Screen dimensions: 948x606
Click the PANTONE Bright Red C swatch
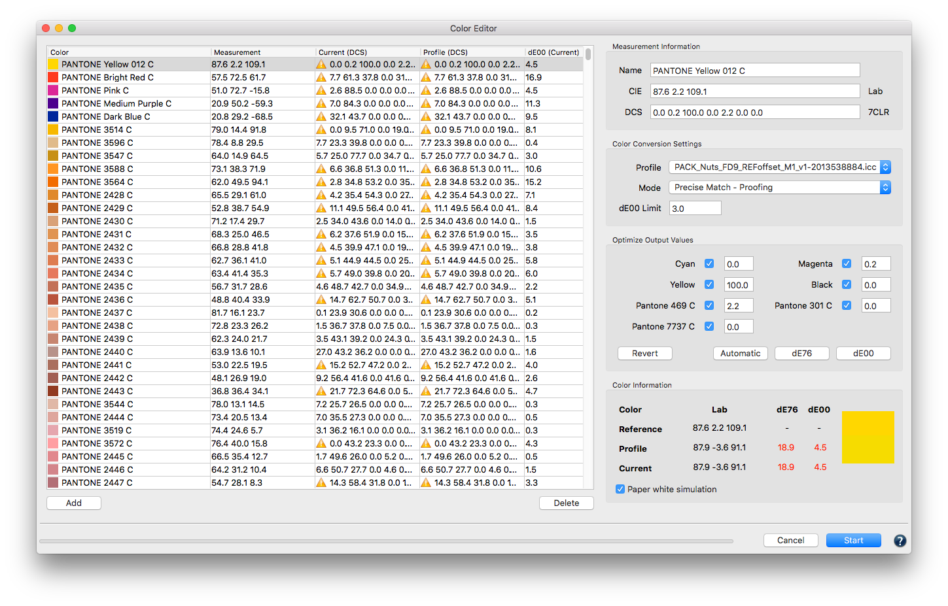tap(53, 77)
